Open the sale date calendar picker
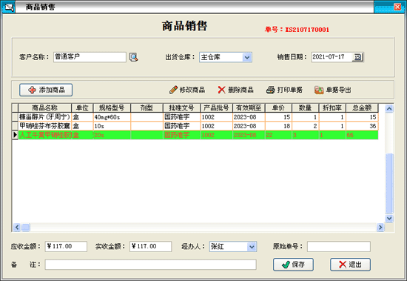The width and height of the screenshot is (407, 281). click(x=357, y=57)
